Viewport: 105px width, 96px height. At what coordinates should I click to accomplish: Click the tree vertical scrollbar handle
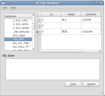click(x=34, y=26)
